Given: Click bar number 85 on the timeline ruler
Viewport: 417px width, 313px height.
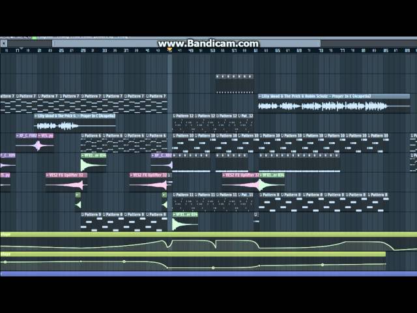Looking at the screenshot, I should point(386,50).
